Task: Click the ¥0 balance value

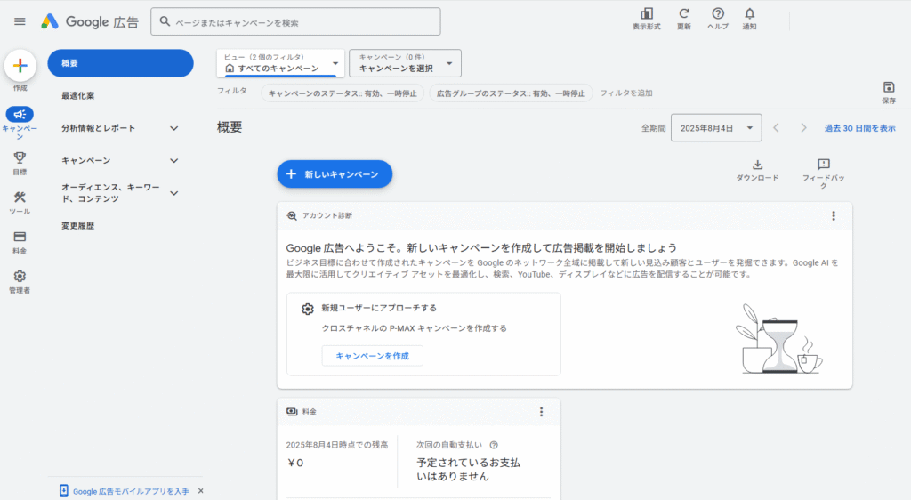Action: coord(295,463)
